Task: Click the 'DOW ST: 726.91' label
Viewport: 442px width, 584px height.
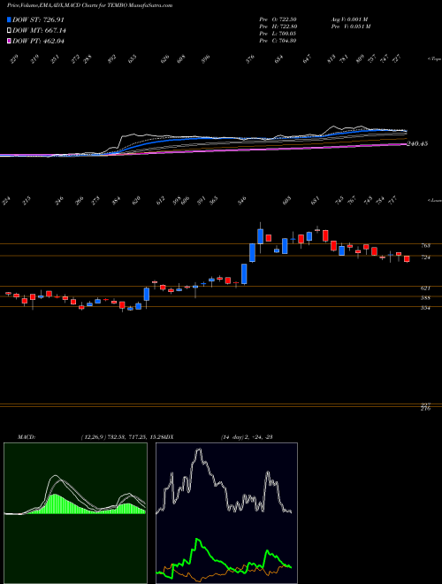Action: (38, 19)
